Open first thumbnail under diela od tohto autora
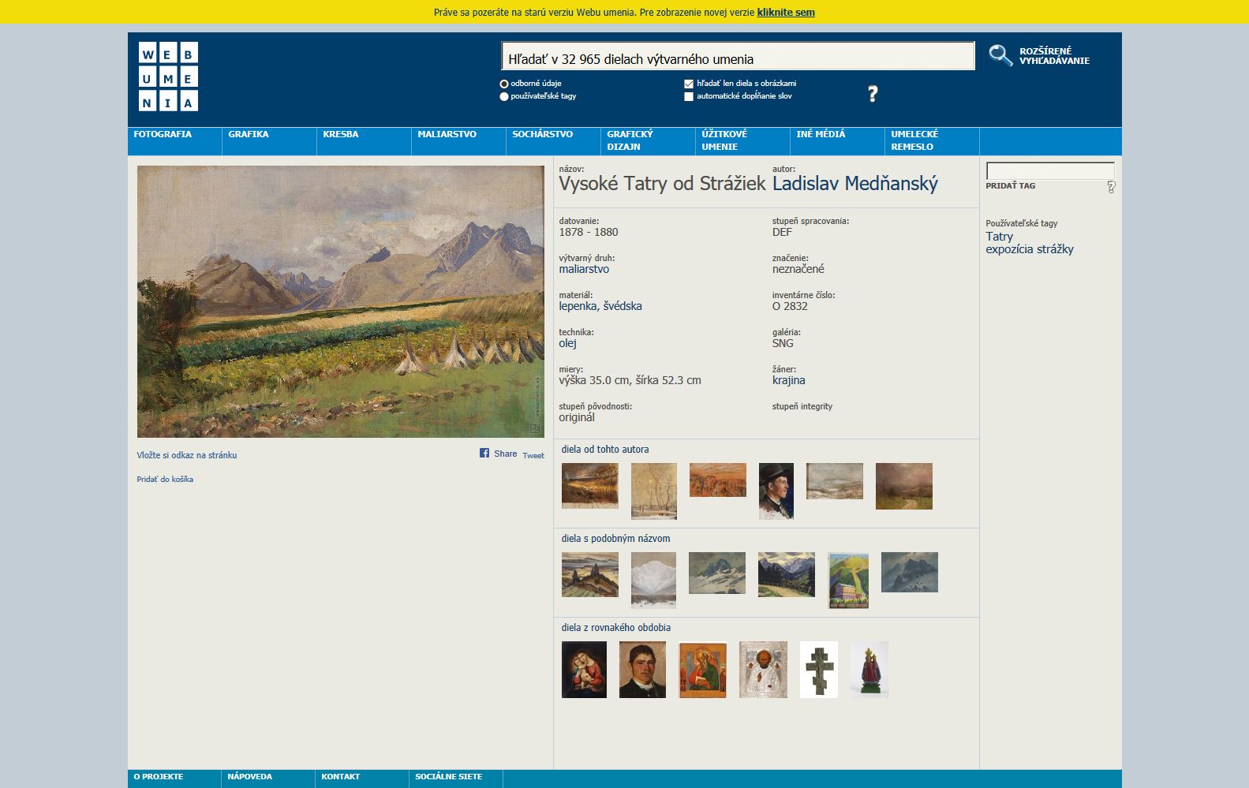 click(590, 486)
